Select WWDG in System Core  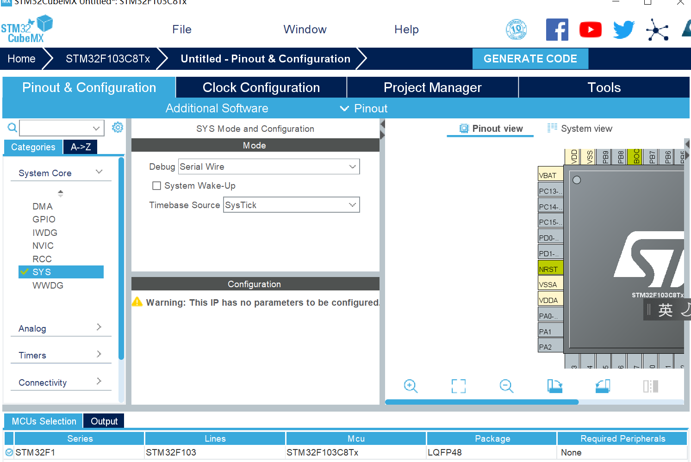click(x=48, y=285)
